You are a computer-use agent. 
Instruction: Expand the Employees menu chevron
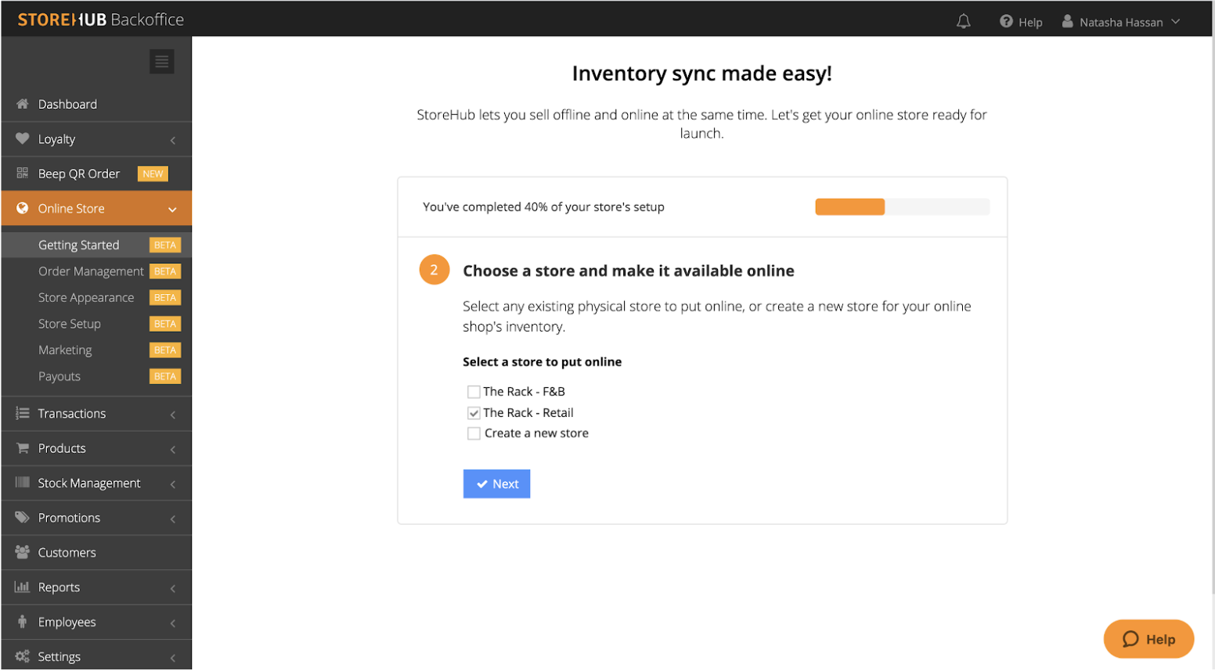pos(173,623)
